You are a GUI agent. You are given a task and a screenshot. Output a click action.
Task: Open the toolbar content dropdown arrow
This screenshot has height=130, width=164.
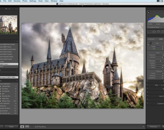pos(143,127)
